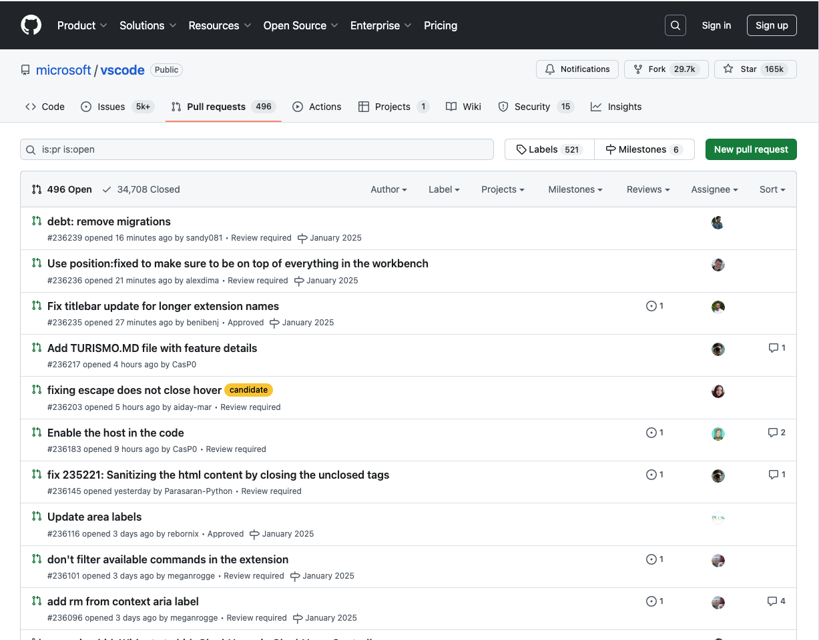This screenshot has height=640, width=819.
Task: Open the Assignee filter dropdown
Action: tap(714, 189)
